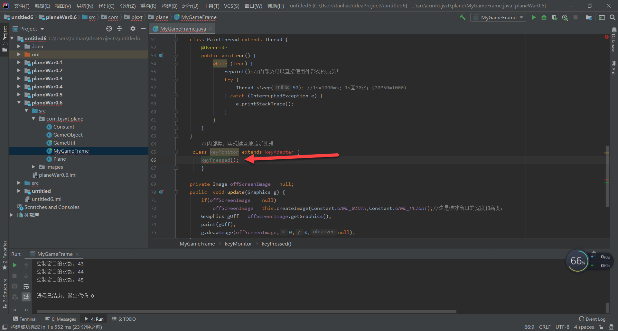618x331 pixels.
Task: Select planeWar0.6.iml file
Action: click(x=58, y=175)
